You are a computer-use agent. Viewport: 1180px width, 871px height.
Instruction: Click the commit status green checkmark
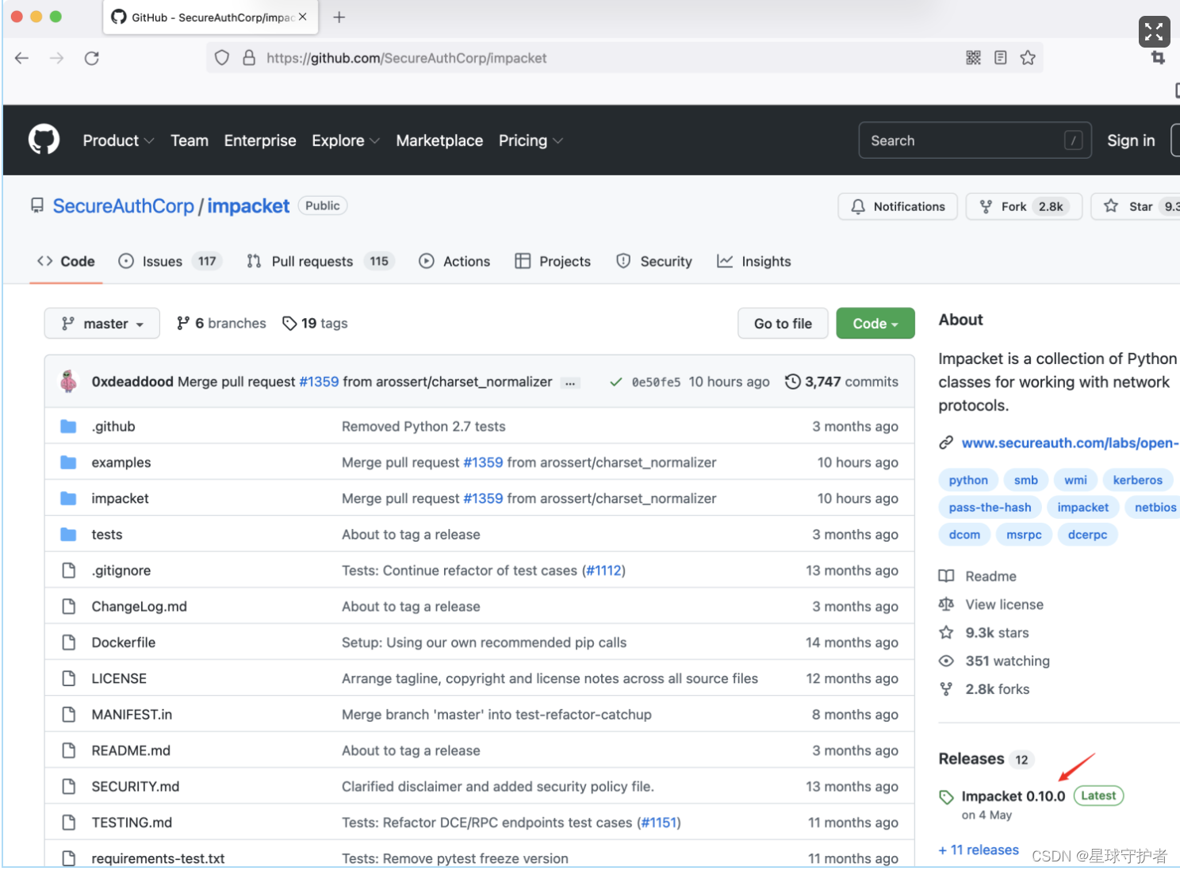point(615,382)
